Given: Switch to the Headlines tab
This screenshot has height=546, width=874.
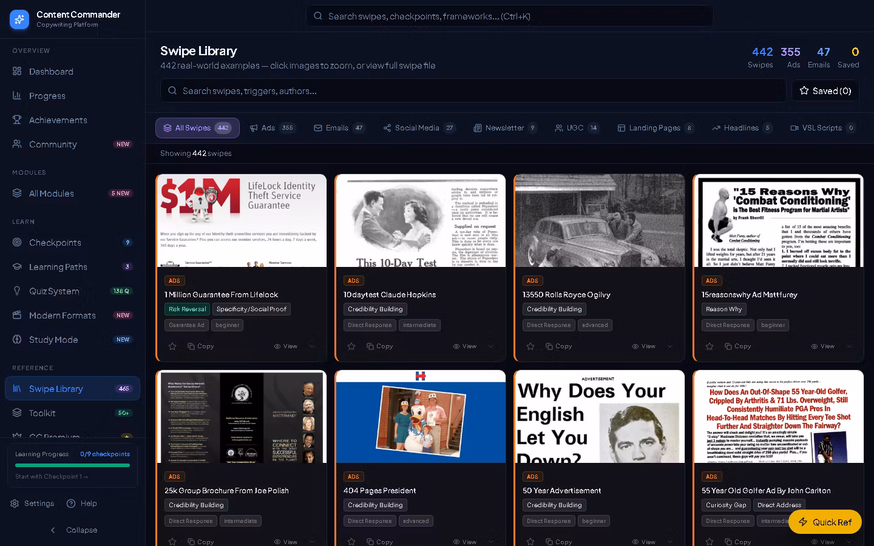Looking at the screenshot, I should tap(742, 128).
